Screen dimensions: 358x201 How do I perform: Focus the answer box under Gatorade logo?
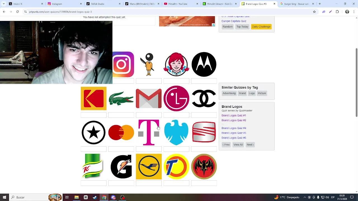click(x=121, y=183)
